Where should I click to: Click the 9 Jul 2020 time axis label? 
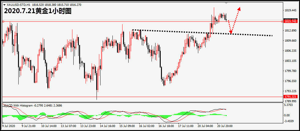coord(9,126)
